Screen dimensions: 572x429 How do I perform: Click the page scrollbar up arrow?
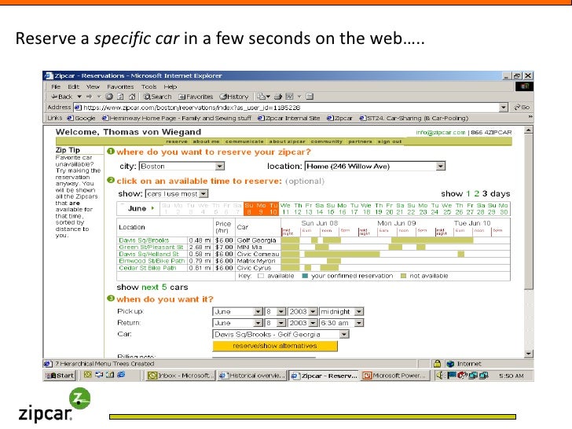(529, 130)
